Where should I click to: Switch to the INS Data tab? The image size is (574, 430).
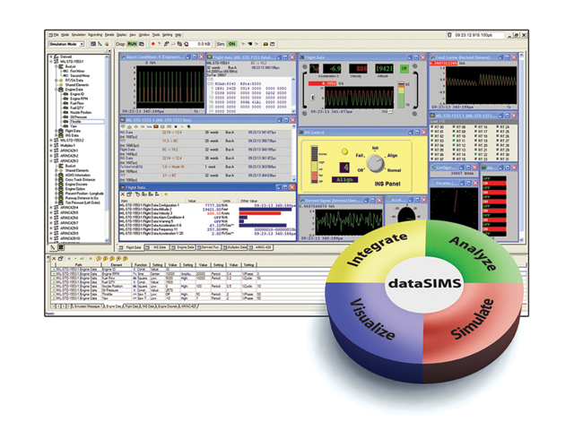[x=160, y=245]
